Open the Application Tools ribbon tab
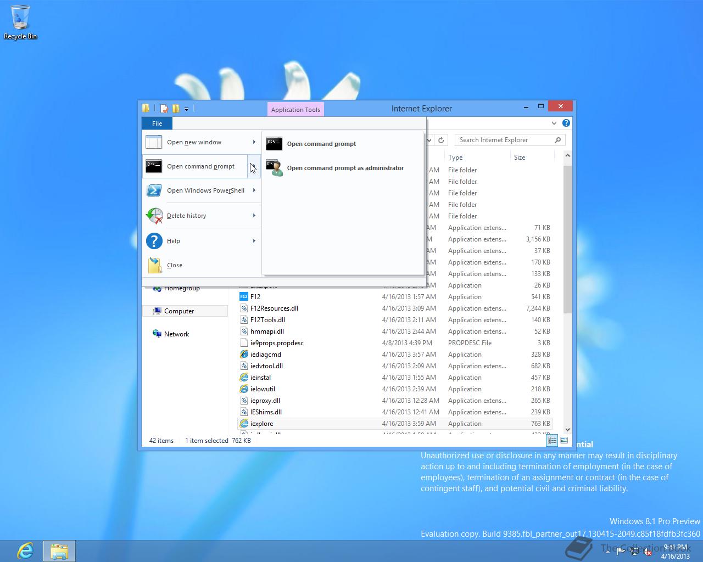Screen dimensions: 703x562 (x=295, y=109)
